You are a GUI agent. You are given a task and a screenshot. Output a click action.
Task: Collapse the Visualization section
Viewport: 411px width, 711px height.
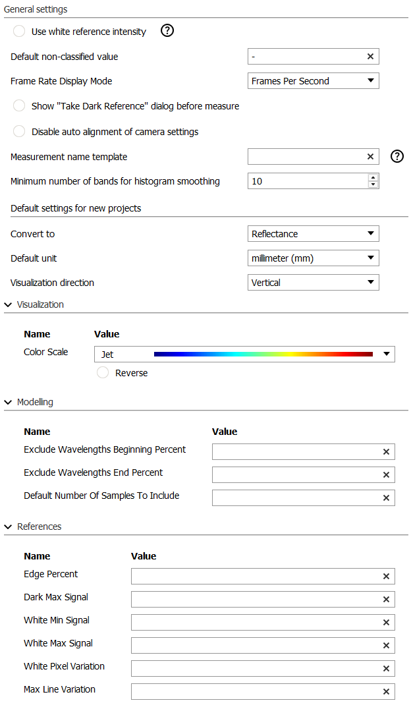[x=8, y=304]
